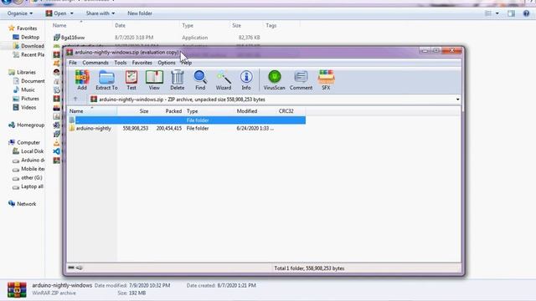Click the WinRAR status bar key icon
This screenshot has width=536, height=301.
click(x=79, y=268)
